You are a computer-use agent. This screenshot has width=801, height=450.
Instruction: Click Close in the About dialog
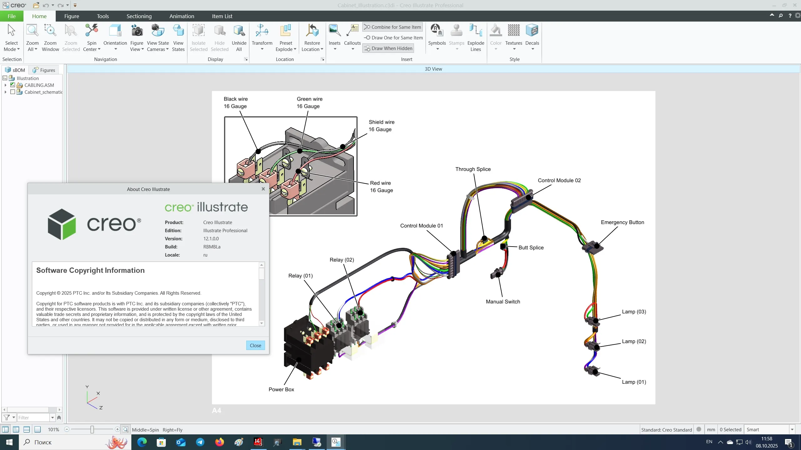pos(255,345)
